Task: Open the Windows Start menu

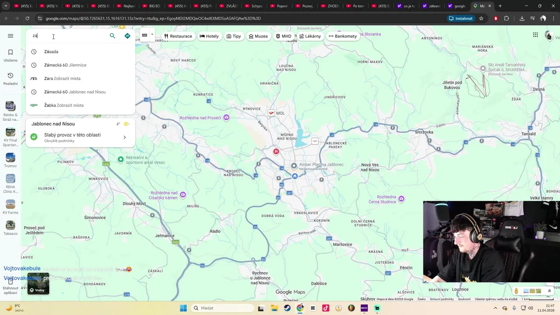Action: click(183, 308)
